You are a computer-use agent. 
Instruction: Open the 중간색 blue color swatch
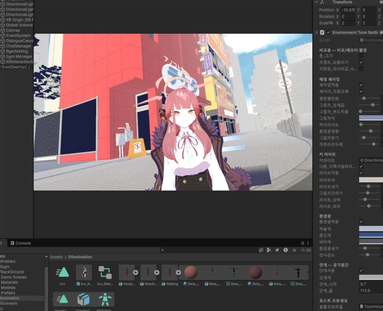click(x=371, y=235)
